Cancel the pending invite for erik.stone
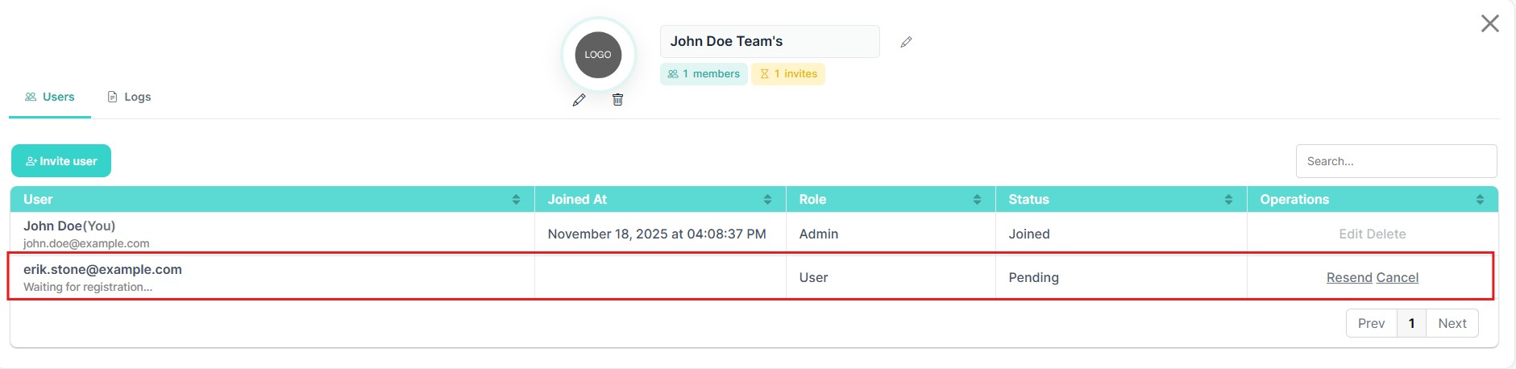 (1398, 277)
